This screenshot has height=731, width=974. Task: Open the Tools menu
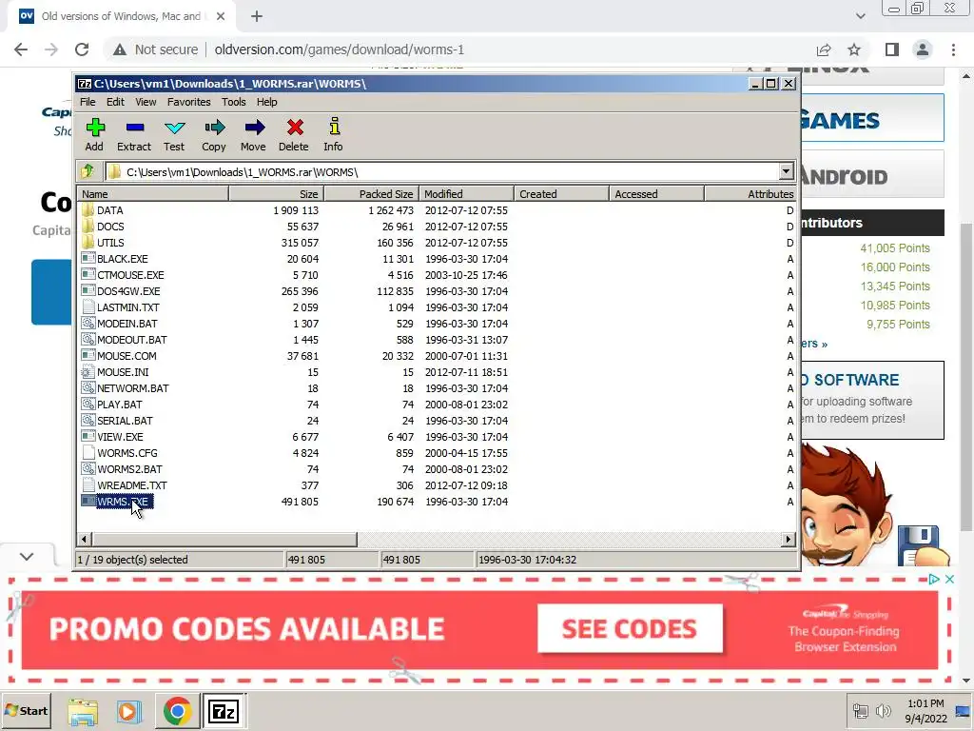[x=234, y=102]
